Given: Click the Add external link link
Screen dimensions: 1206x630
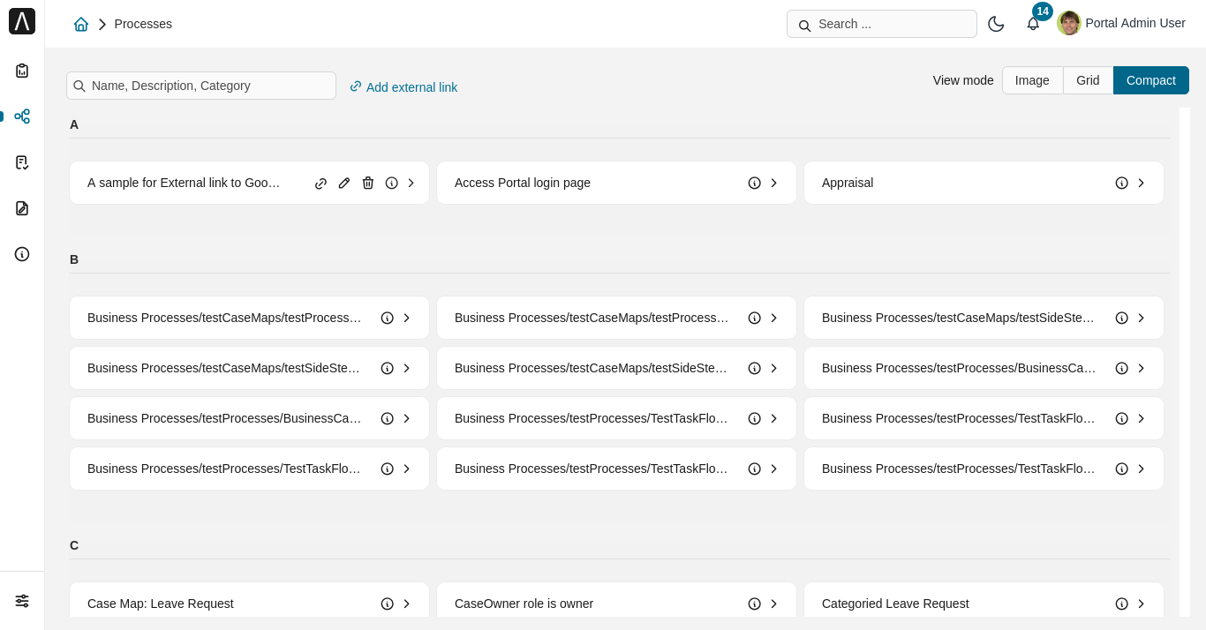Looking at the screenshot, I should point(403,86).
